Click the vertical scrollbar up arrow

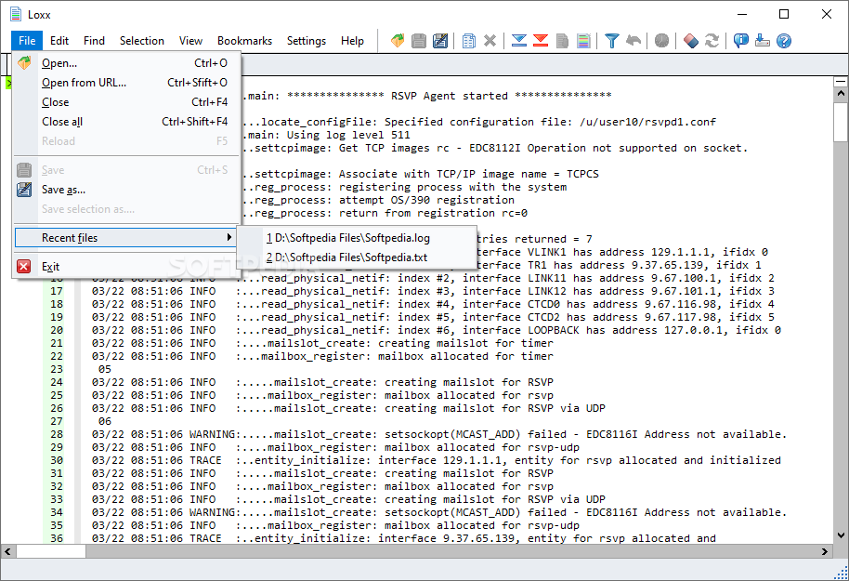click(841, 93)
